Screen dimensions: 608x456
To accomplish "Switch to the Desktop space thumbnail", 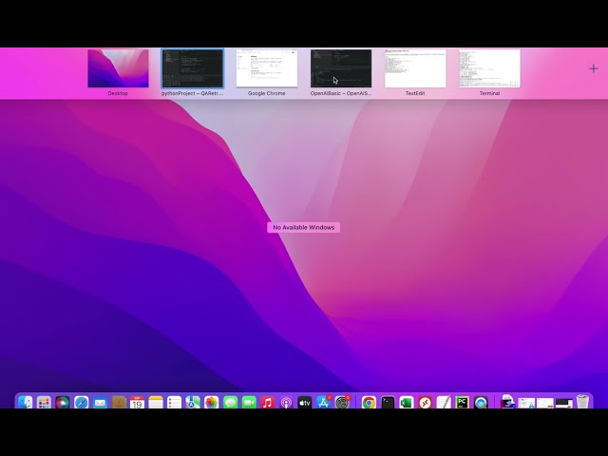I will (118, 69).
